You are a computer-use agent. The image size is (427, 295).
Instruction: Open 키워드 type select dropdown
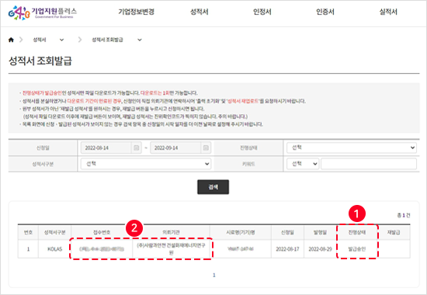303,164
